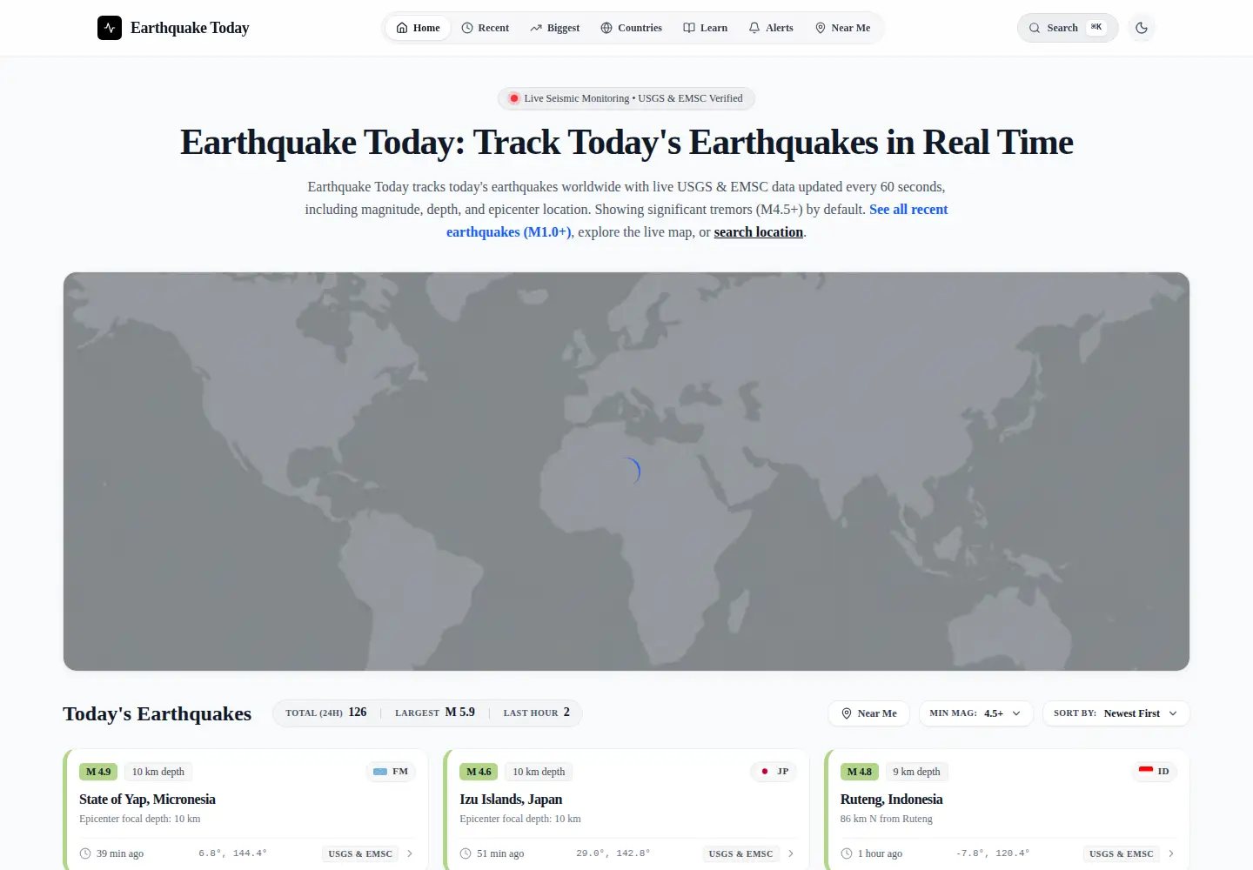Click the Earthquake Today pulse logo icon
Viewport: 1253px width, 870px height.
pos(110,28)
